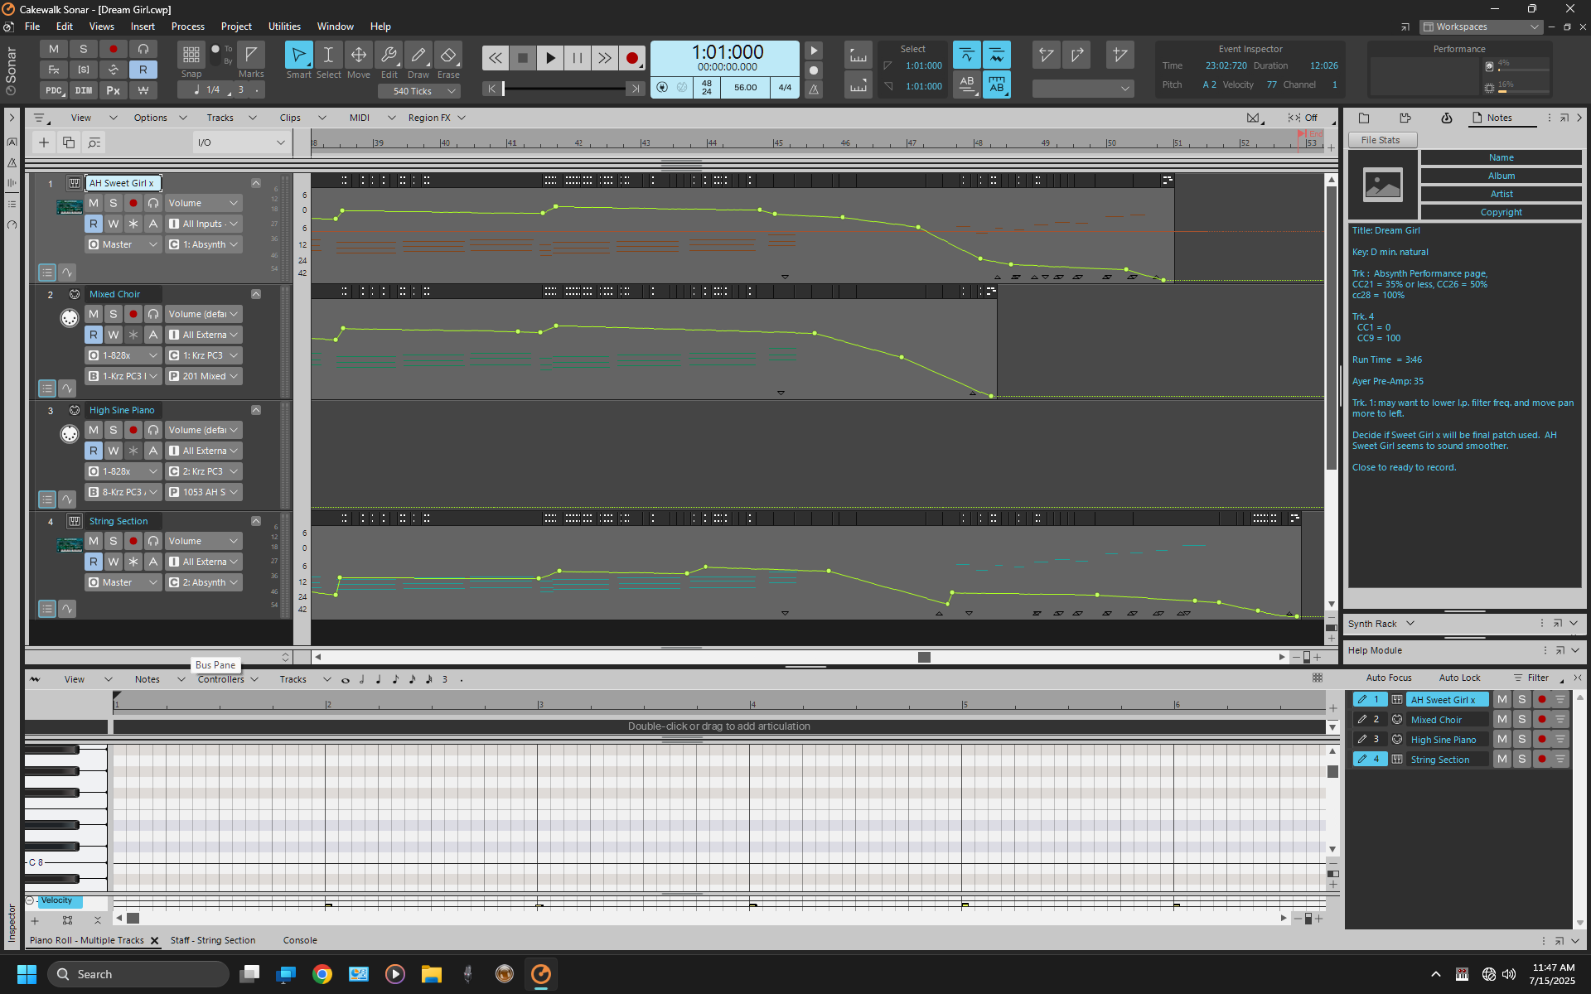1591x994 pixels.
Task: Open the Utilities menu
Action: pyautogui.click(x=284, y=27)
